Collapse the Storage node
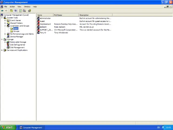 tap(2, 39)
